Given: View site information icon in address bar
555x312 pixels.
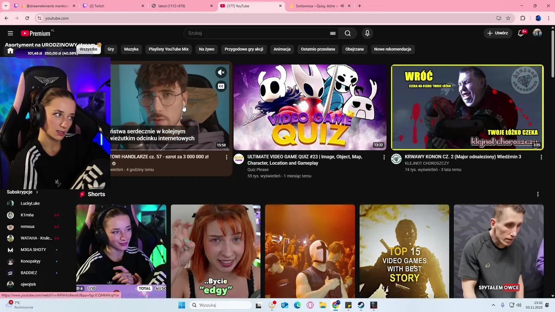Looking at the screenshot, I should 39,18.
